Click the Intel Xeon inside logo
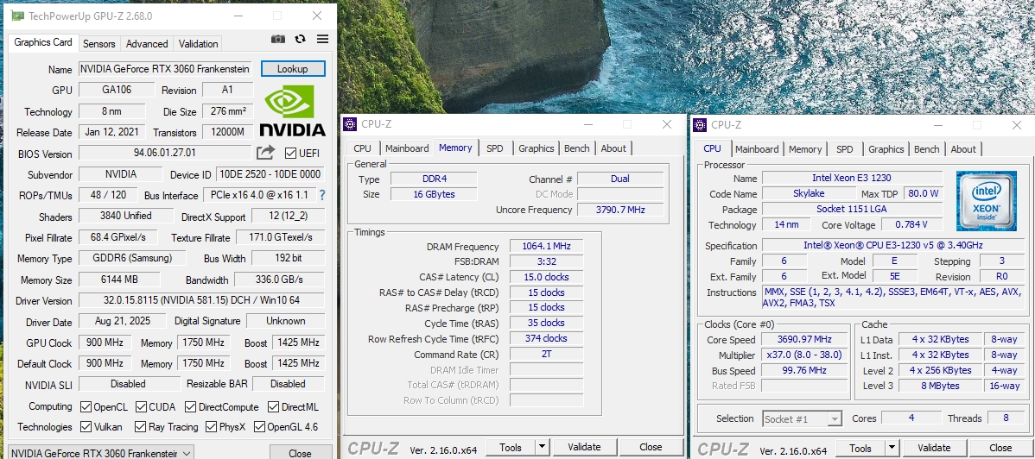This screenshot has width=1035, height=459. (986, 200)
